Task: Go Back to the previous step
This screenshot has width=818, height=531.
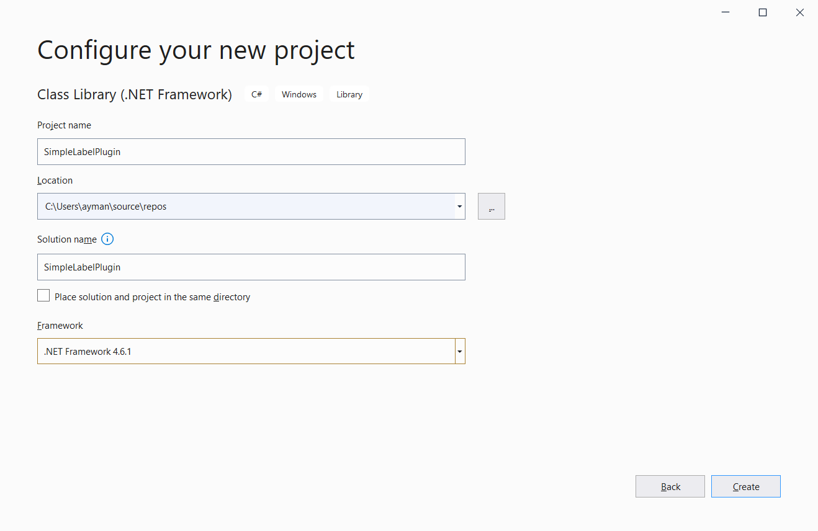Action: click(670, 487)
